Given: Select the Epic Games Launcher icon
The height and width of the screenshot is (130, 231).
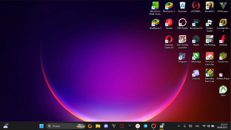Looking at the screenshot, I should [182, 42].
